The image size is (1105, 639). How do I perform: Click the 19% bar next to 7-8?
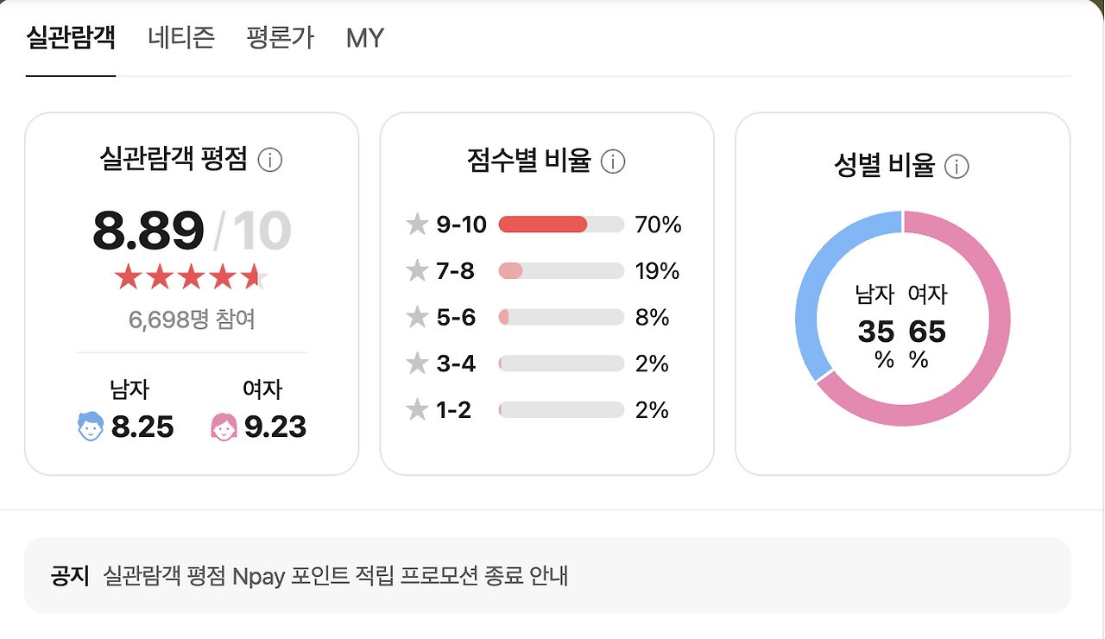[x=560, y=270]
